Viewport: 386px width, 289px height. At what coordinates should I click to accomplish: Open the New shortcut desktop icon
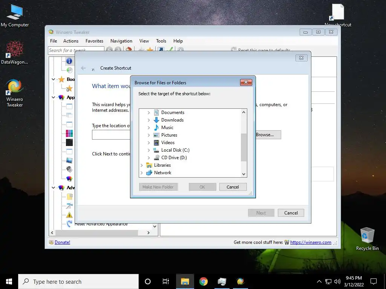tap(338, 14)
